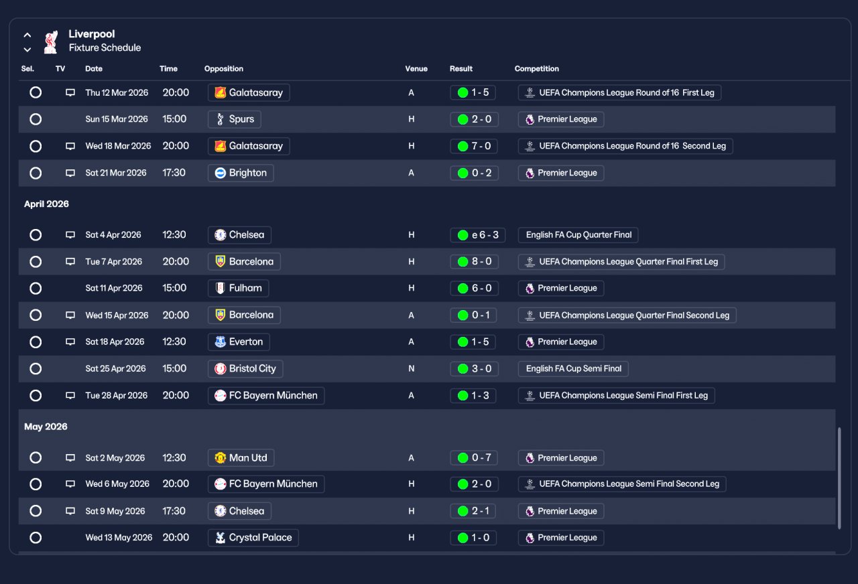Click the TV icon in the Brighton row

70,173
